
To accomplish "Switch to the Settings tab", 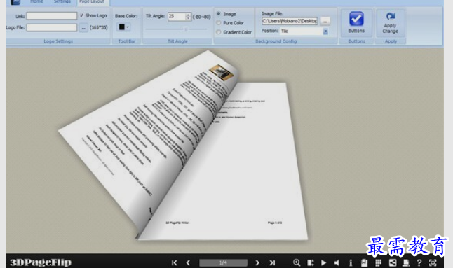I will click(x=62, y=1).
